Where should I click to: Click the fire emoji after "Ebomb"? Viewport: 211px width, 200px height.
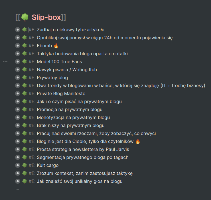56,46
